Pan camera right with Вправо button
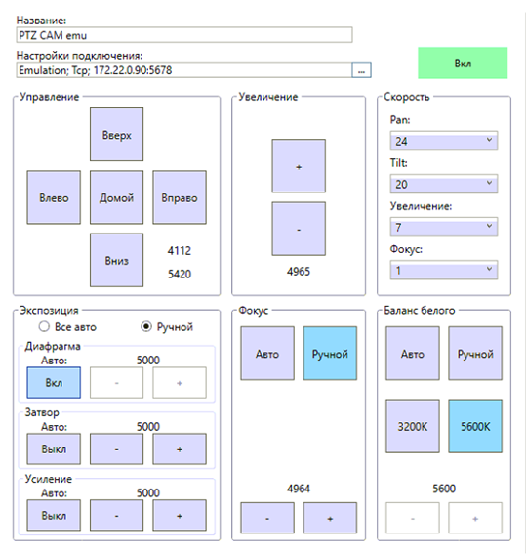 click(180, 197)
